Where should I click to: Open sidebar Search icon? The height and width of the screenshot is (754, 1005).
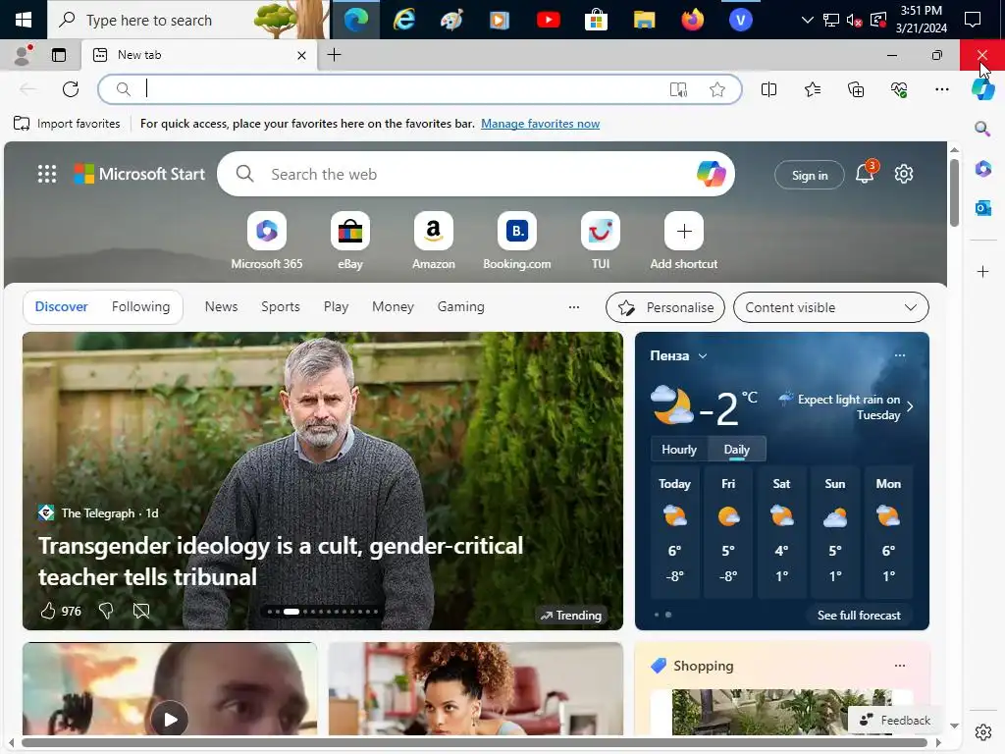[x=982, y=130]
